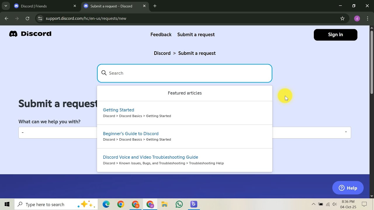This screenshot has width=374, height=210.
Task: Bookmark this page using the star icon
Action: click(x=342, y=18)
